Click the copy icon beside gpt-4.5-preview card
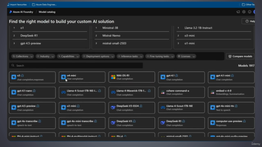The image size is (262, 147). [x=38, y=106]
